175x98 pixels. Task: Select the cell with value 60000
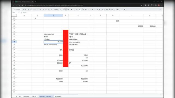tap(131, 26)
